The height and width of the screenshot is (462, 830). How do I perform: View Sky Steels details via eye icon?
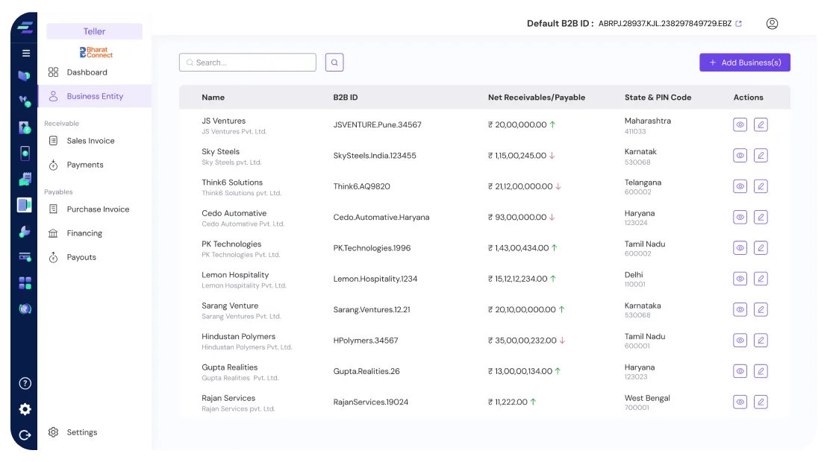click(740, 156)
